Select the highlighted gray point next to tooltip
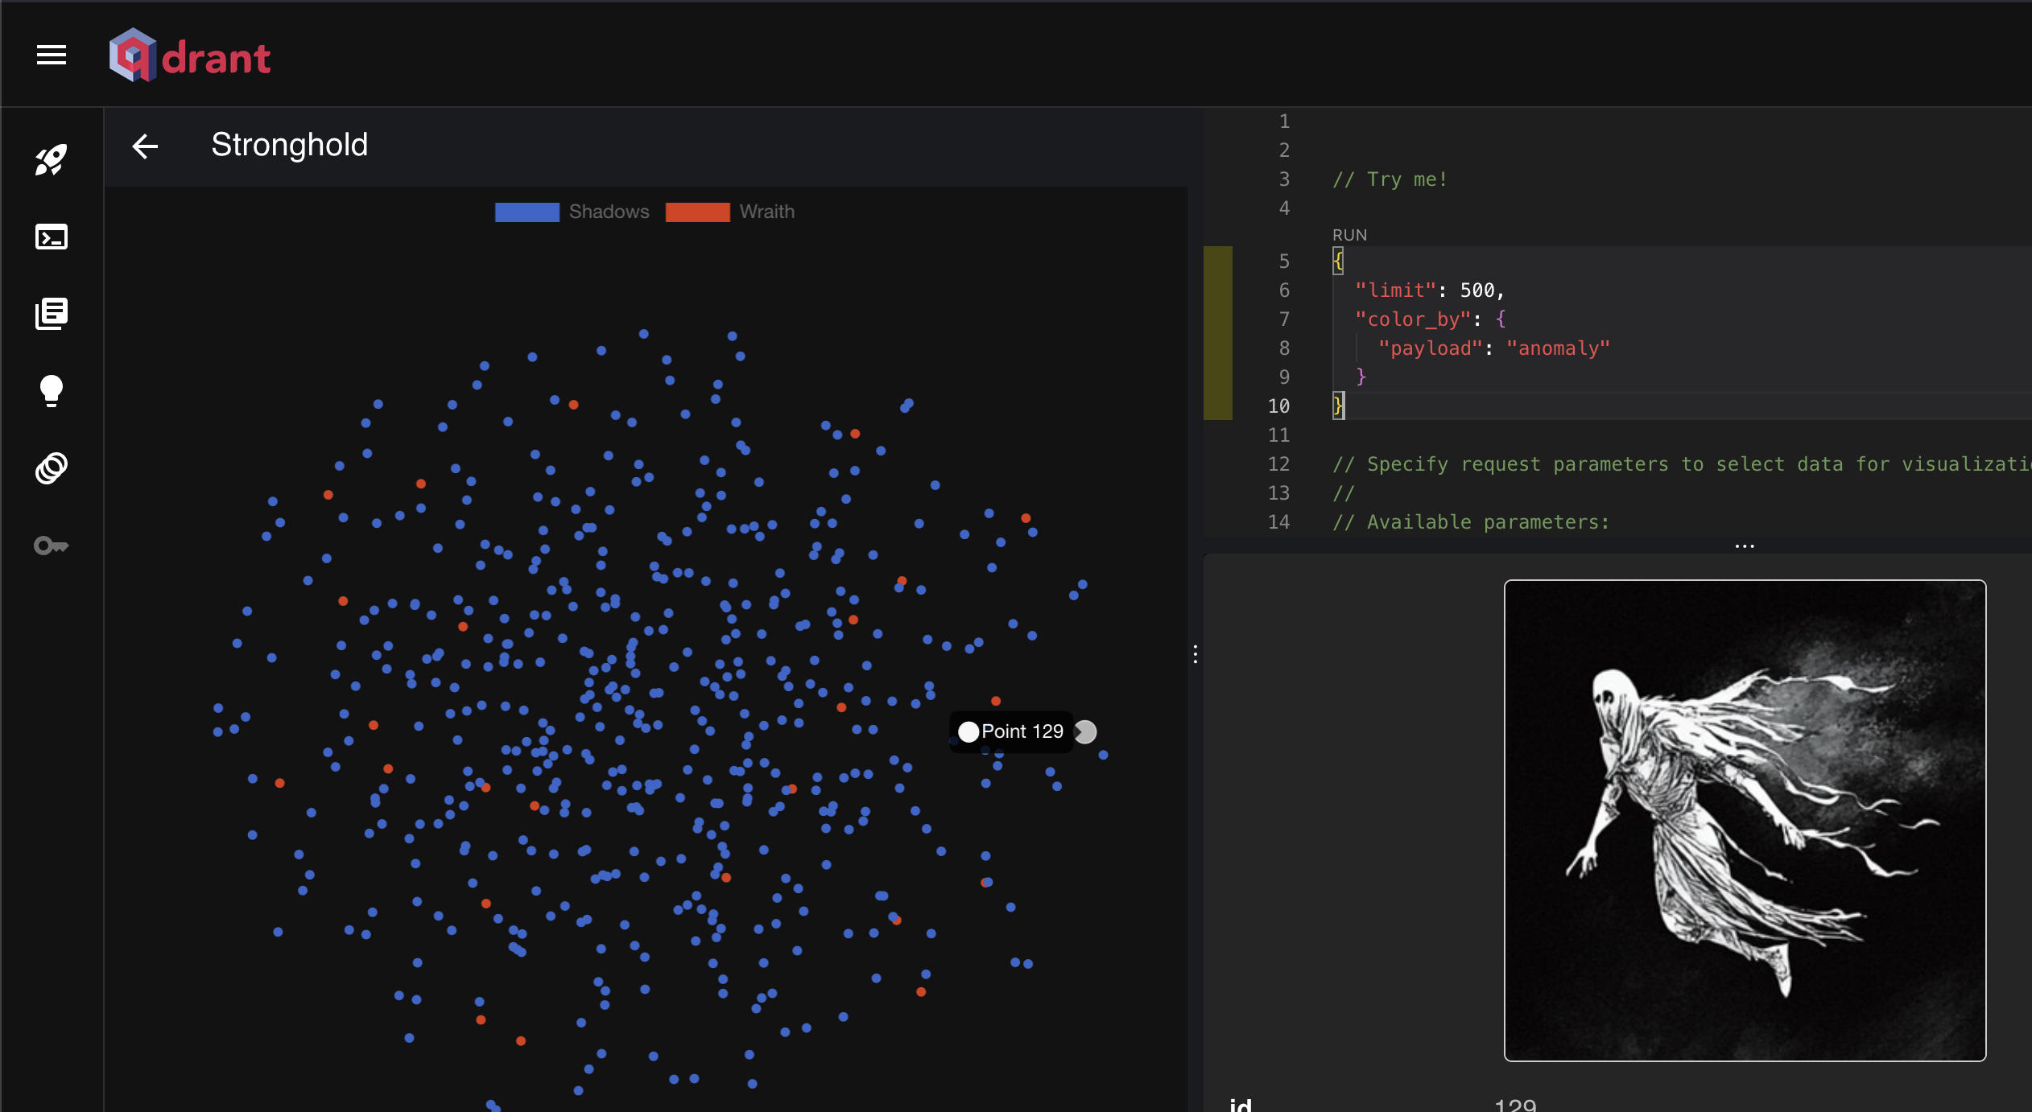Image resolution: width=2032 pixels, height=1112 pixels. (1086, 731)
